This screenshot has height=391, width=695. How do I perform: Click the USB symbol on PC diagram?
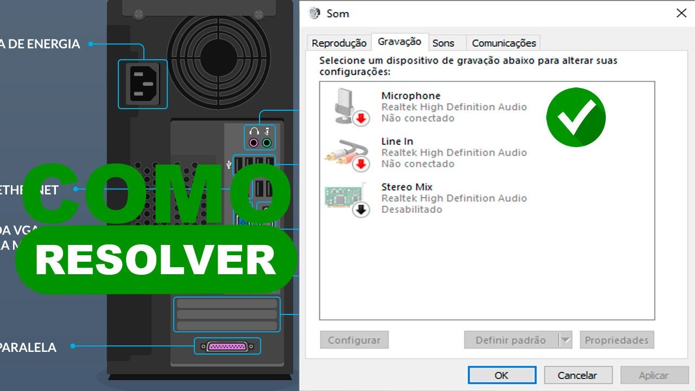click(x=229, y=163)
